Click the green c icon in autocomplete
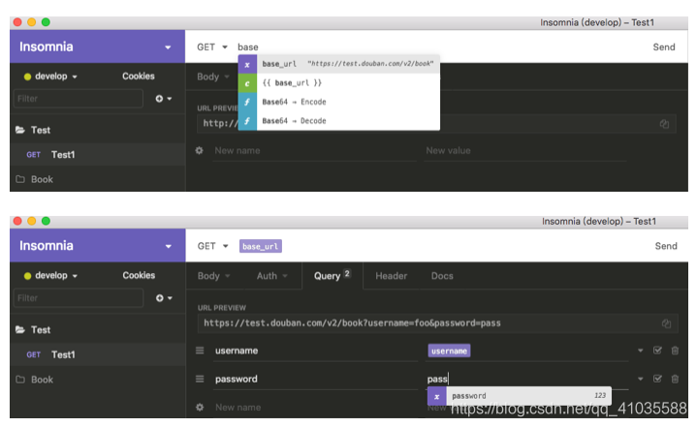The width and height of the screenshot is (697, 427). click(247, 83)
